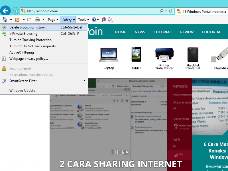
Task: Open the Home button dropdown arrow
Action: (11, 20)
